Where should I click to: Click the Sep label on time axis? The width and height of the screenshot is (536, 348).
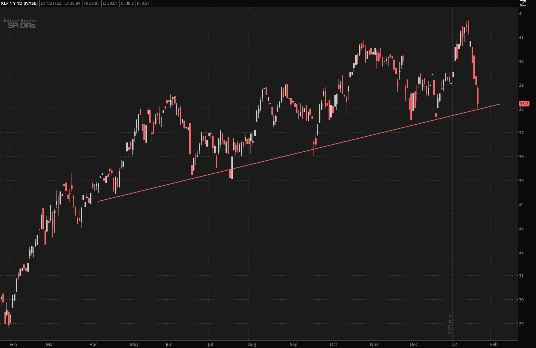[293, 344]
